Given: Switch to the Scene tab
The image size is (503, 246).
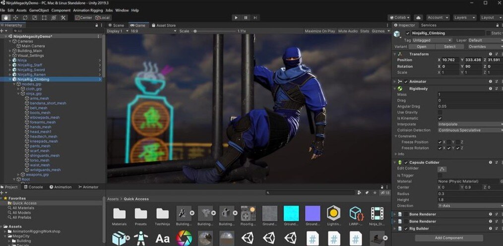Looking at the screenshot, I should (x=116, y=25).
